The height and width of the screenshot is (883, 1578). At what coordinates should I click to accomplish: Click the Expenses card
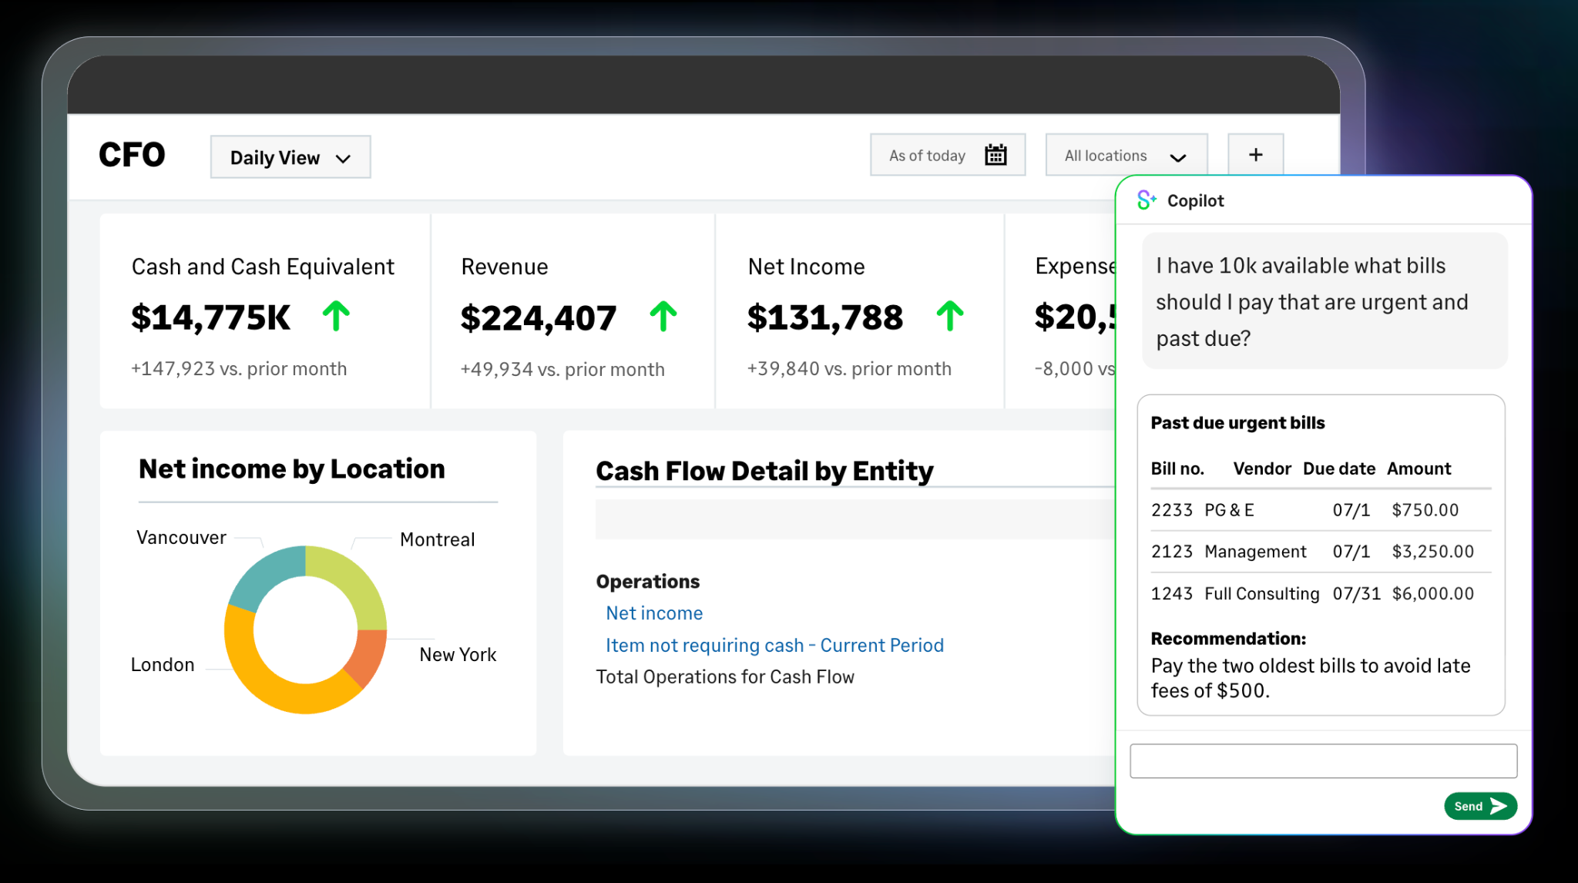[x=1061, y=311]
